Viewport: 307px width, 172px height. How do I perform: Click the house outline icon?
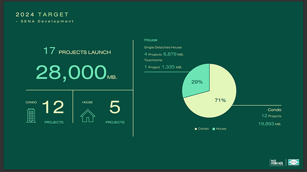point(88,116)
